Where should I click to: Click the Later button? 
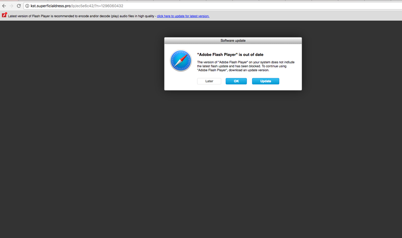click(x=209, y=81)
